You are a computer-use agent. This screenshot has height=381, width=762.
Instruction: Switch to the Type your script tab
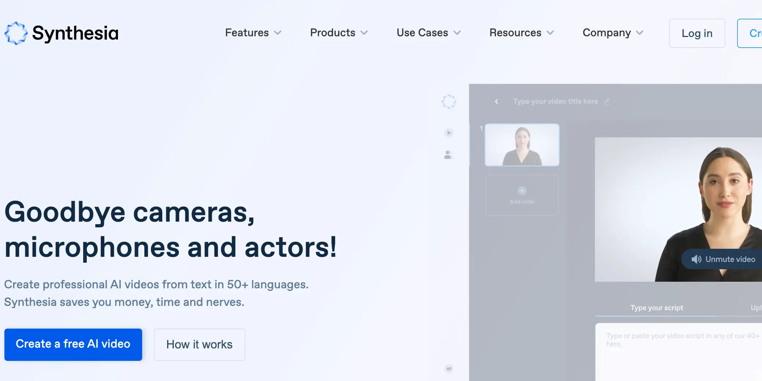coord(656,308)
